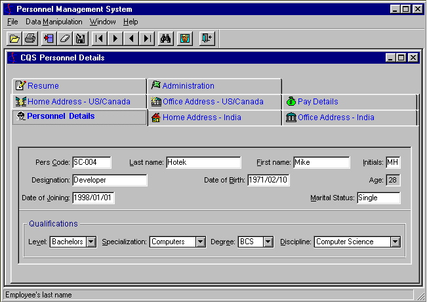This screenshot has height=302, width=427.
Task: Jump to the first record
Action: tap(100, 39)
